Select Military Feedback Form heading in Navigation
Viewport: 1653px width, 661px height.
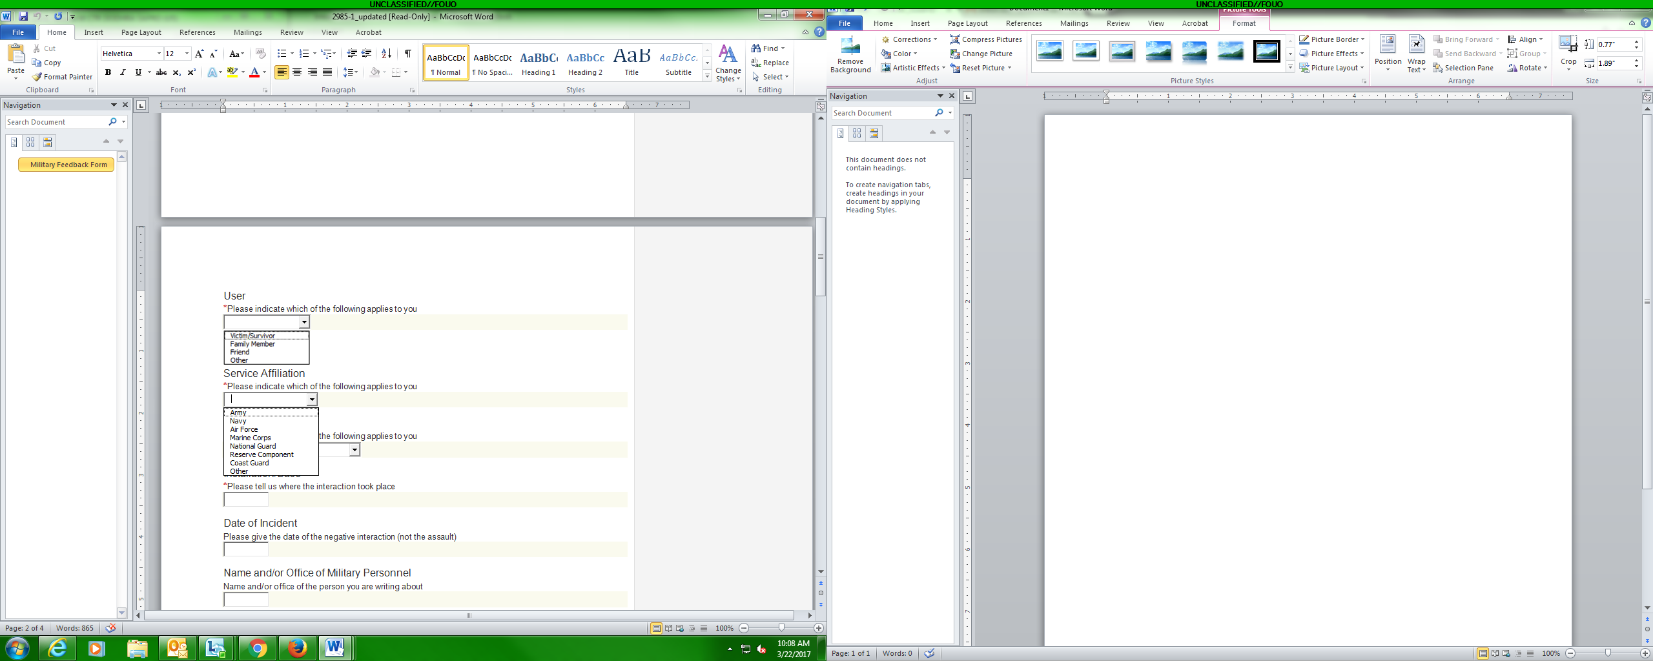pyautogui.click(x=67, y=165)
